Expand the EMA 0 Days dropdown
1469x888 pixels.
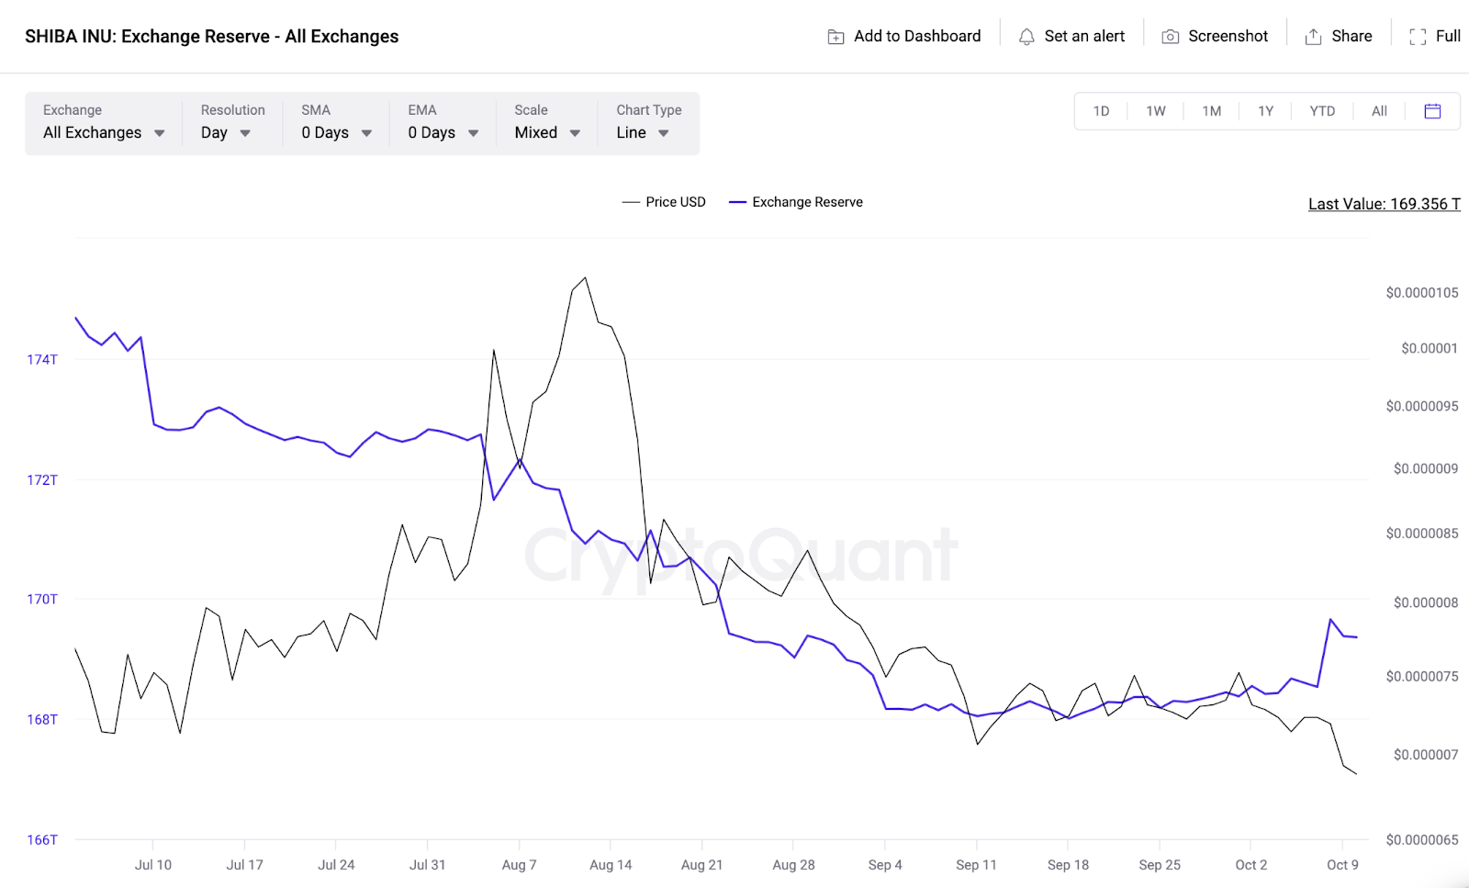443,132
